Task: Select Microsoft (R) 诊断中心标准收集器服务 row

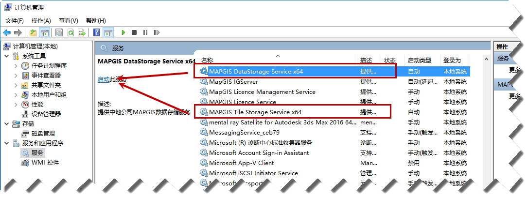Action: [334, 143]
